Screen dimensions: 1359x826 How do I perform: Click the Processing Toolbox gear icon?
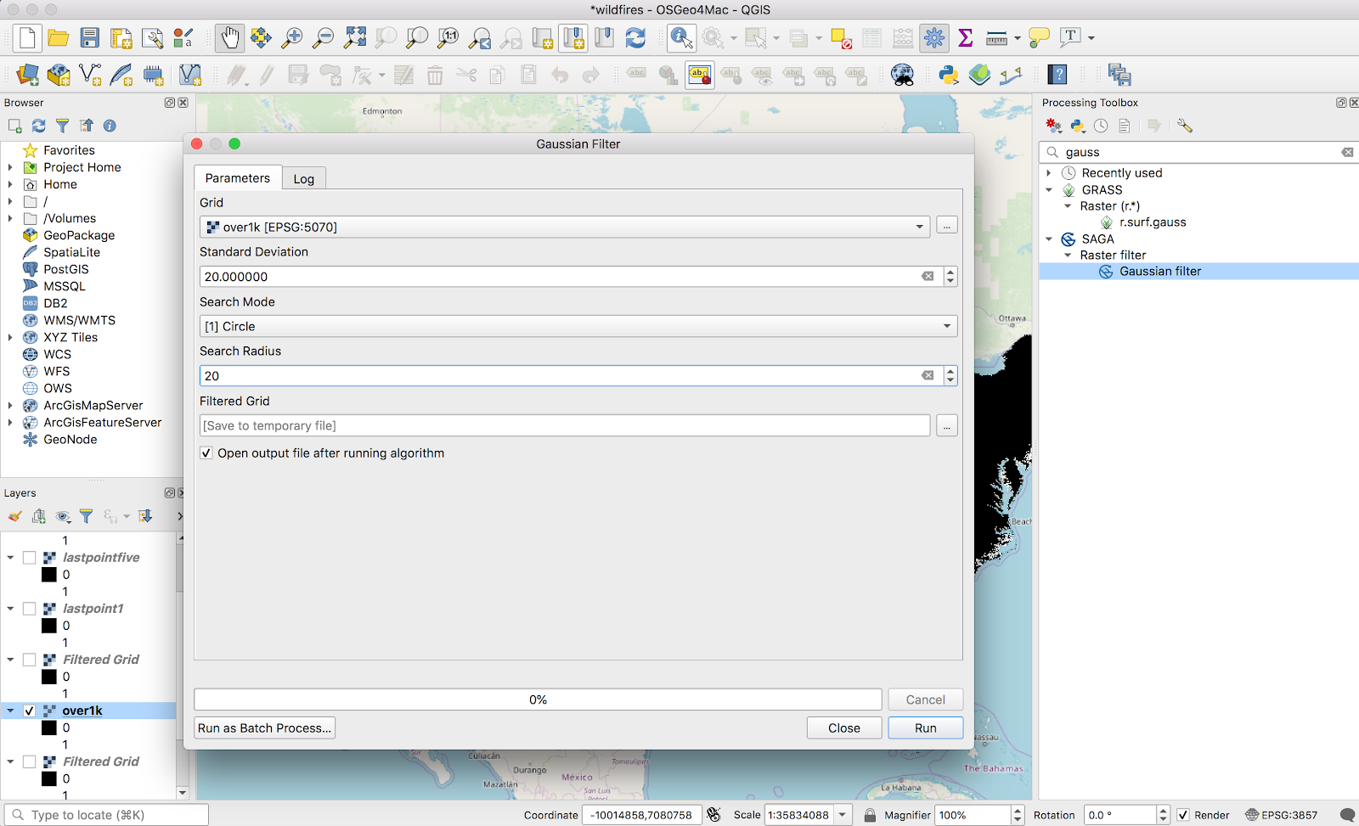click(934, 38)
